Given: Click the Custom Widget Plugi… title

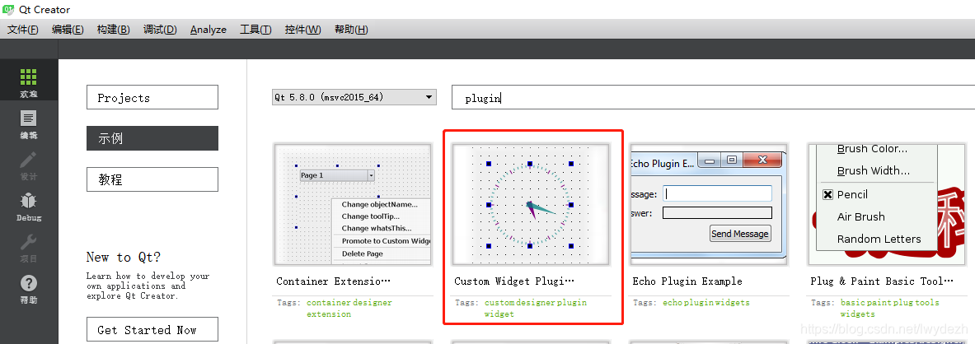Looking at the screenshot, I should coord(514,281).
